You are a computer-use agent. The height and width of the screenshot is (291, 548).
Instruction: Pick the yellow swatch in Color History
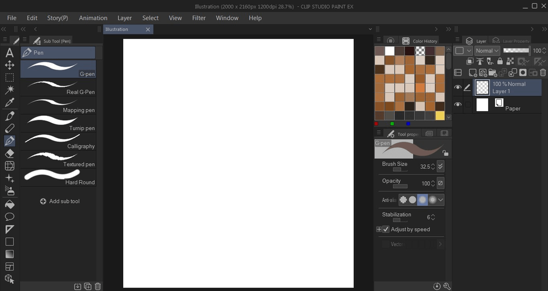pos(440,116)
